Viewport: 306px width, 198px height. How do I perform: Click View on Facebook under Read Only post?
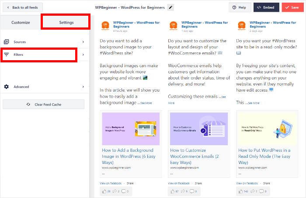pos(247,184)
